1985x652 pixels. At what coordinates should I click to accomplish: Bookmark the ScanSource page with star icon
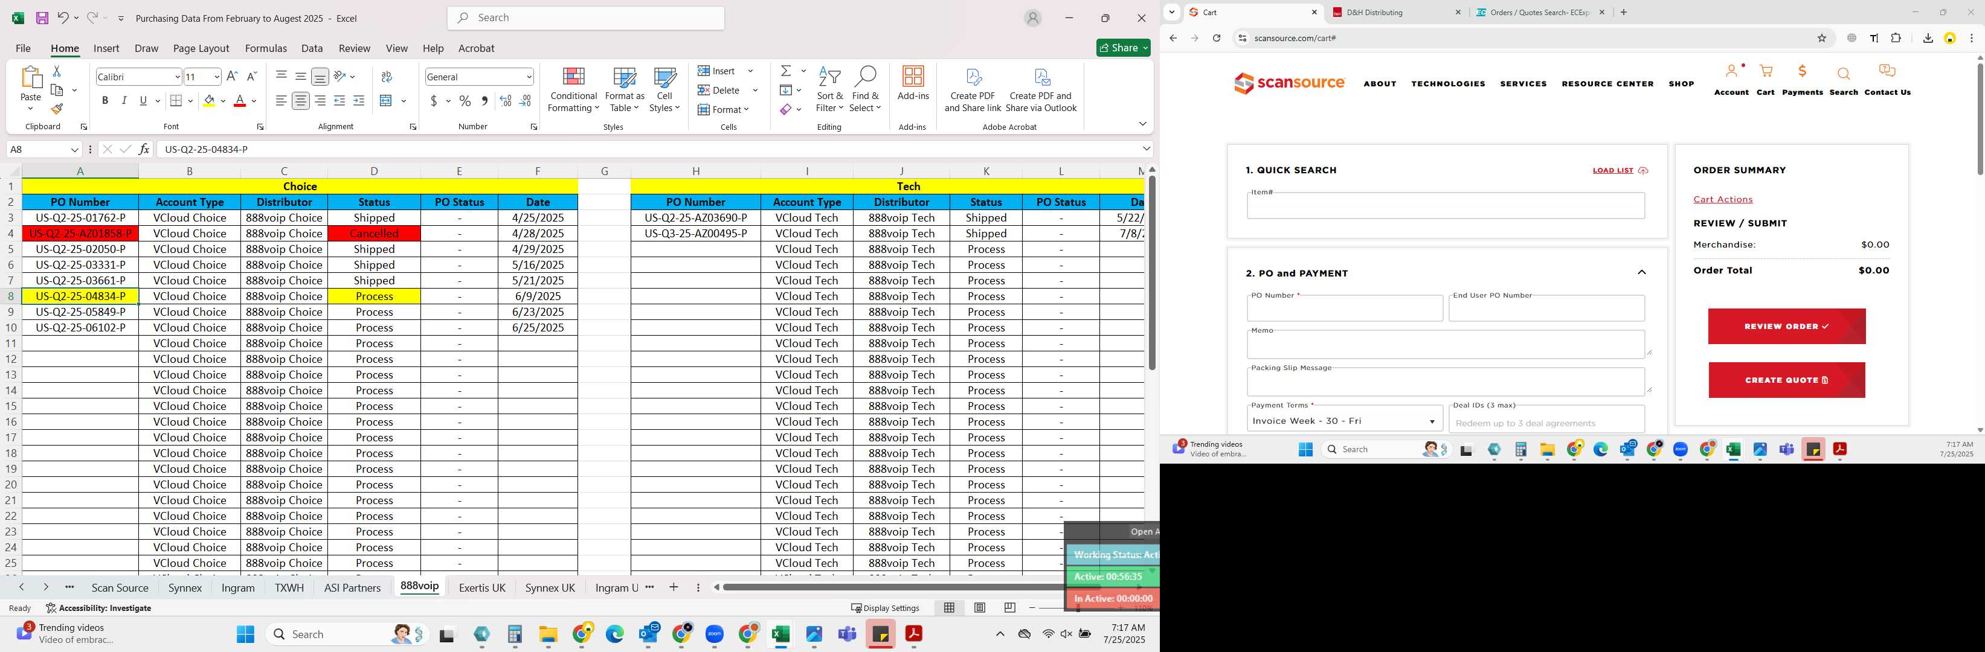1822,39
